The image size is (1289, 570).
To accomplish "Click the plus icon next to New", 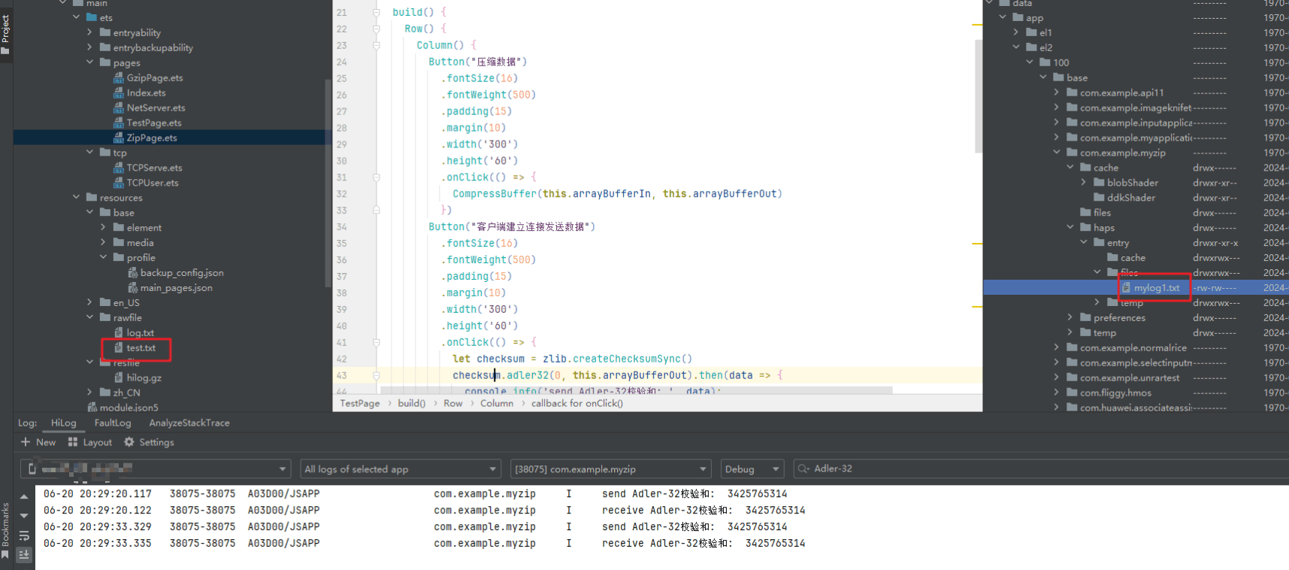I will tap(26, 442).
